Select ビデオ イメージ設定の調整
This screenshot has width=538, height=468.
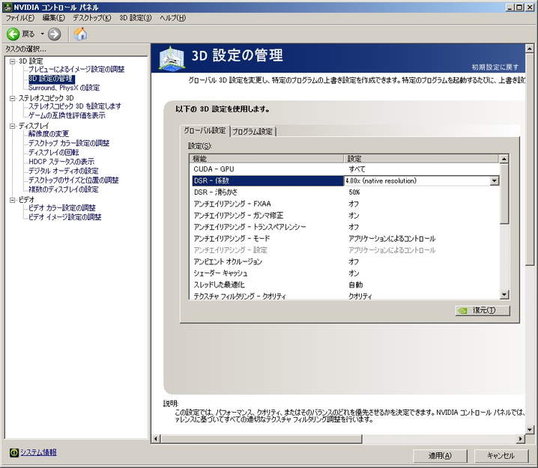(64, 217)
